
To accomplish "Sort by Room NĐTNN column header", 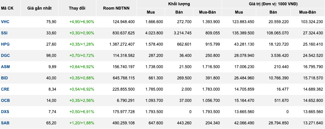I will click(116, 8).
